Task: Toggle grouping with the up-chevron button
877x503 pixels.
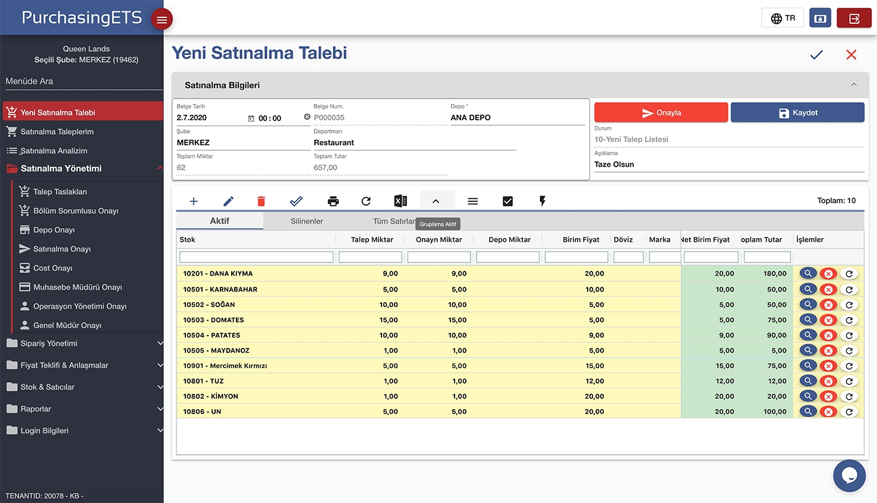Action: click(436, 201)
